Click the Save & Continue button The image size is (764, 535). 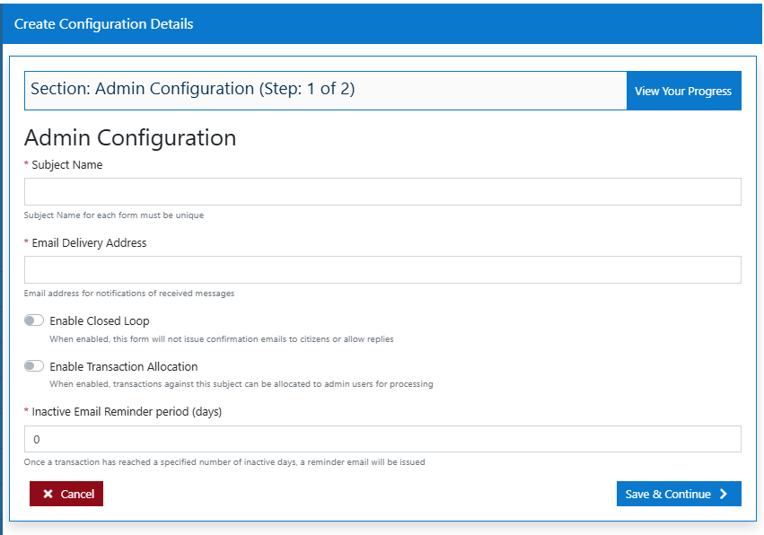(679, 494)
